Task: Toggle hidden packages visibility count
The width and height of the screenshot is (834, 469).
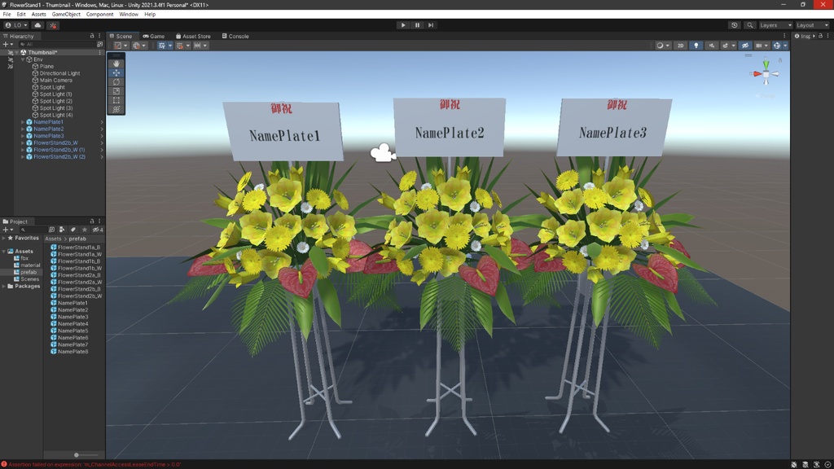Action: [x=98, y=230]
